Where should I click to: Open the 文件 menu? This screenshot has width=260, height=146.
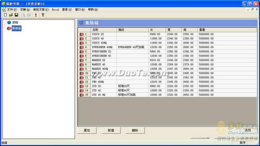click(12, 10)
